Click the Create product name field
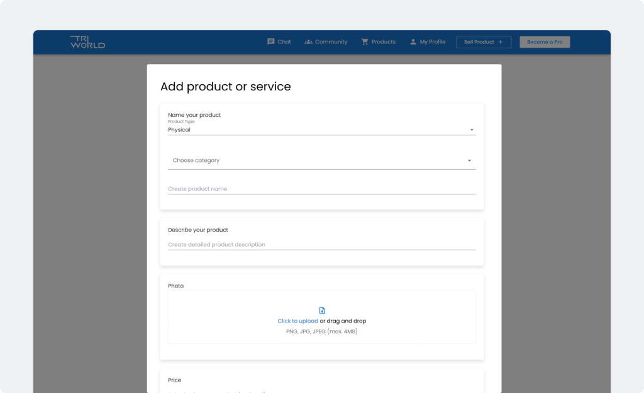 pos(321,188)
